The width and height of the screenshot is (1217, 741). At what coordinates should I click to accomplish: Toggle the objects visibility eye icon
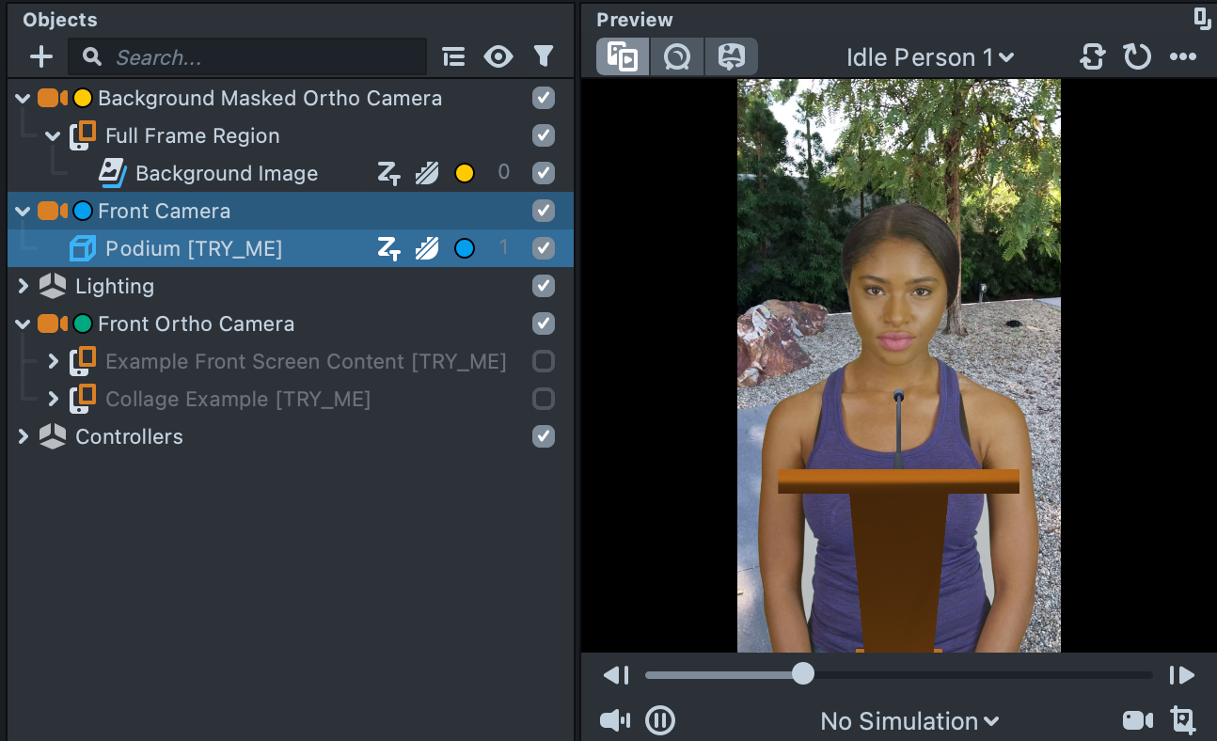point(498,57)
